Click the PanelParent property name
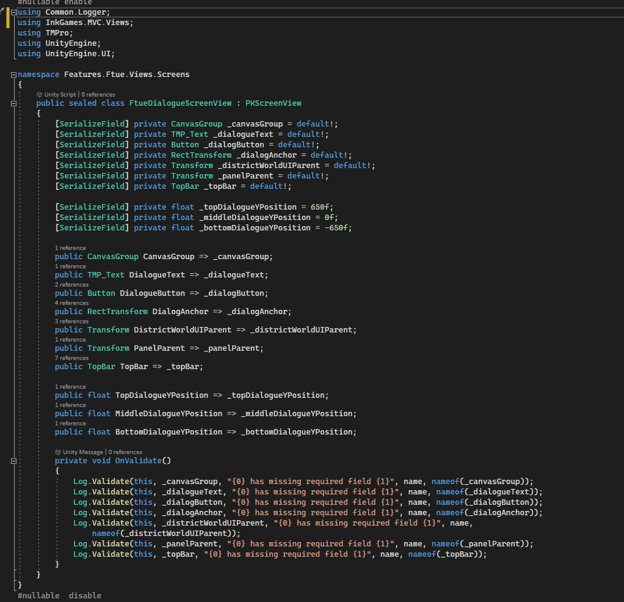 (159, 348)
